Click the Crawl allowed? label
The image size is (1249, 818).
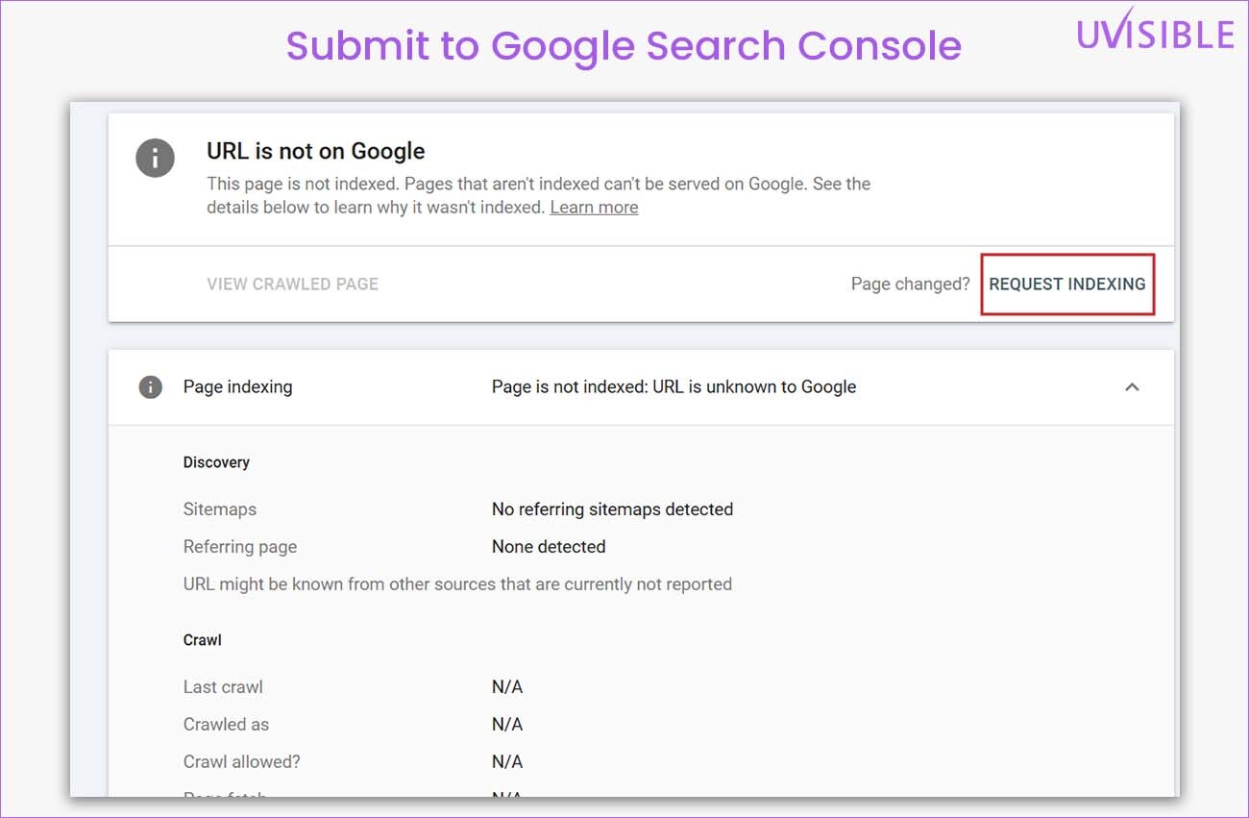(242, 762)
